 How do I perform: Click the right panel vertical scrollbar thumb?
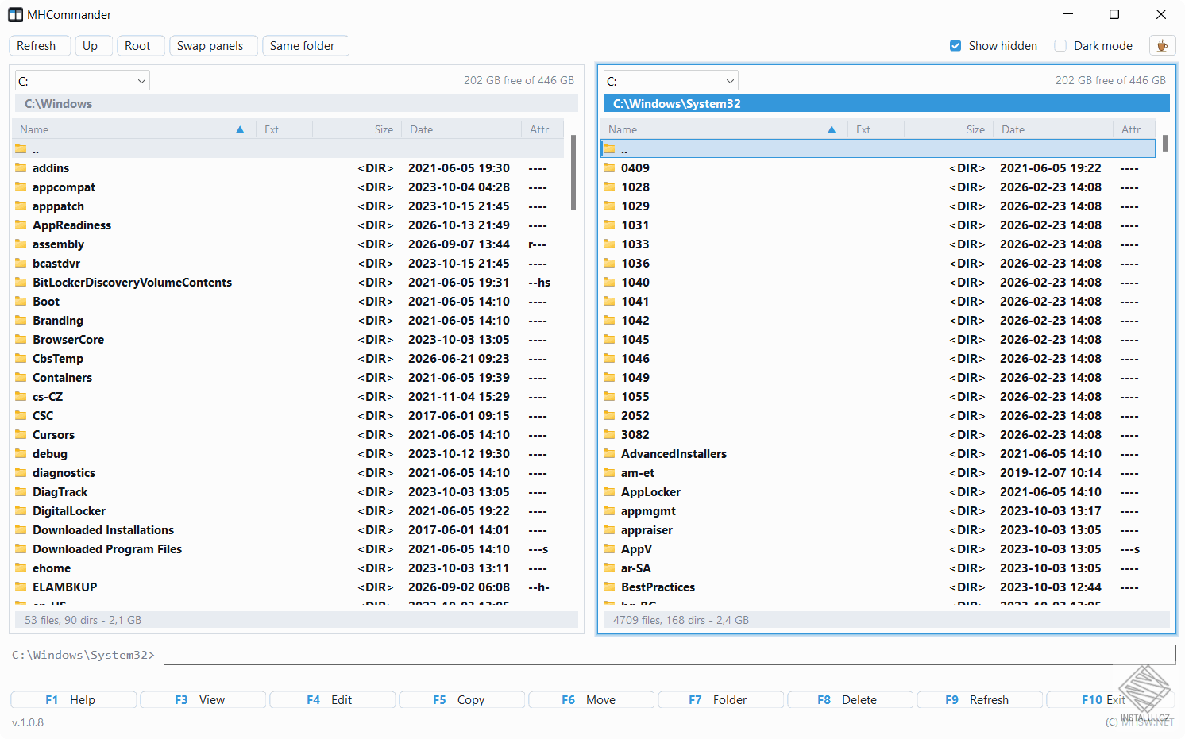[1165, 143]
